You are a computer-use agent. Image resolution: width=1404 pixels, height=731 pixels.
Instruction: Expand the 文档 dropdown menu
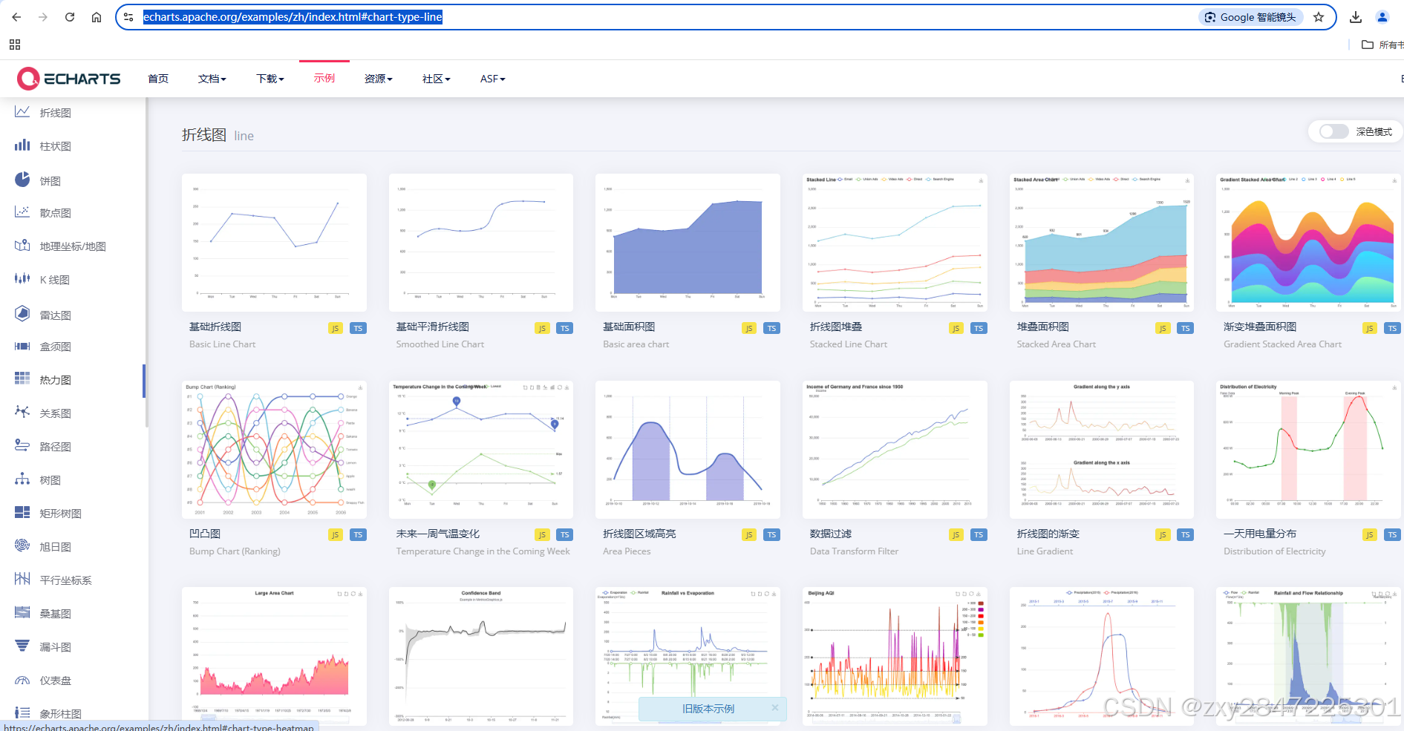pyautogui.click(x=212, y=78)
